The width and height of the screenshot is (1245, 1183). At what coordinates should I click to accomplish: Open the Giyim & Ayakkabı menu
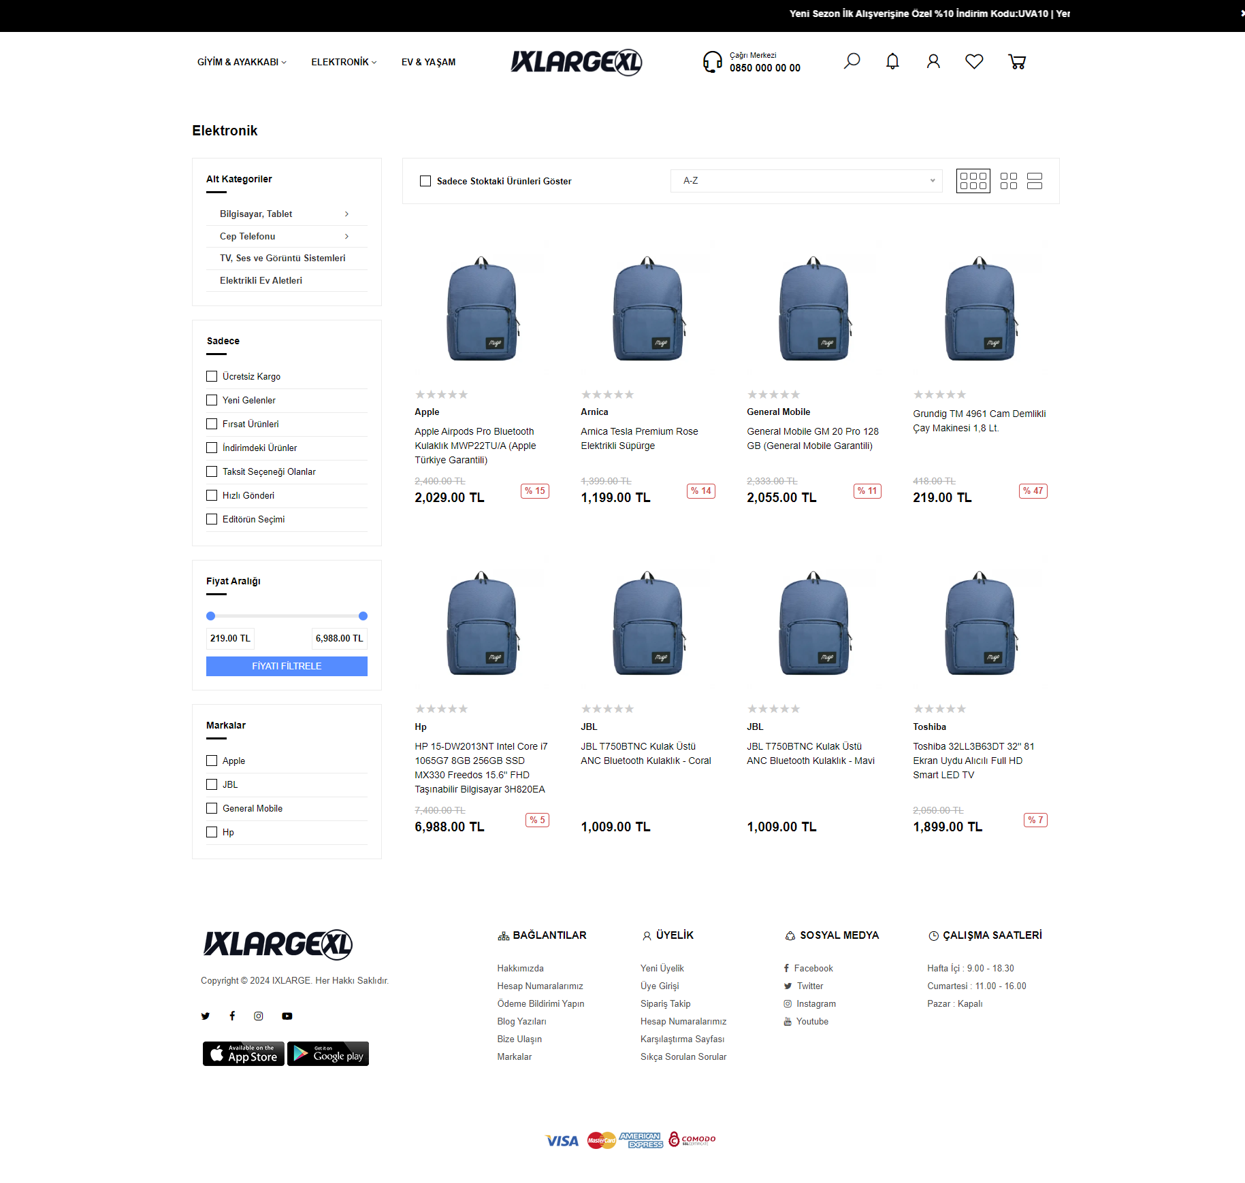(x=242, y=62)
